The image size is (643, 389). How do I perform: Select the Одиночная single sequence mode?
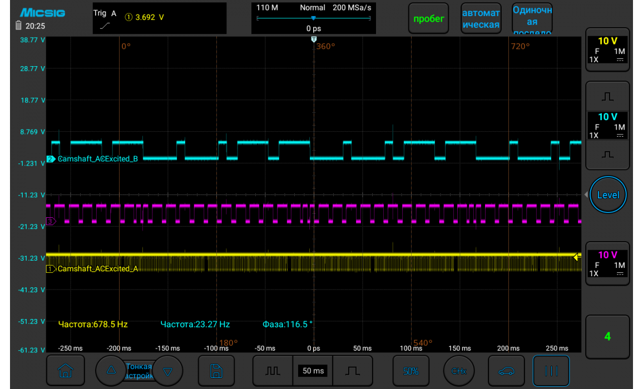point(532,19)
